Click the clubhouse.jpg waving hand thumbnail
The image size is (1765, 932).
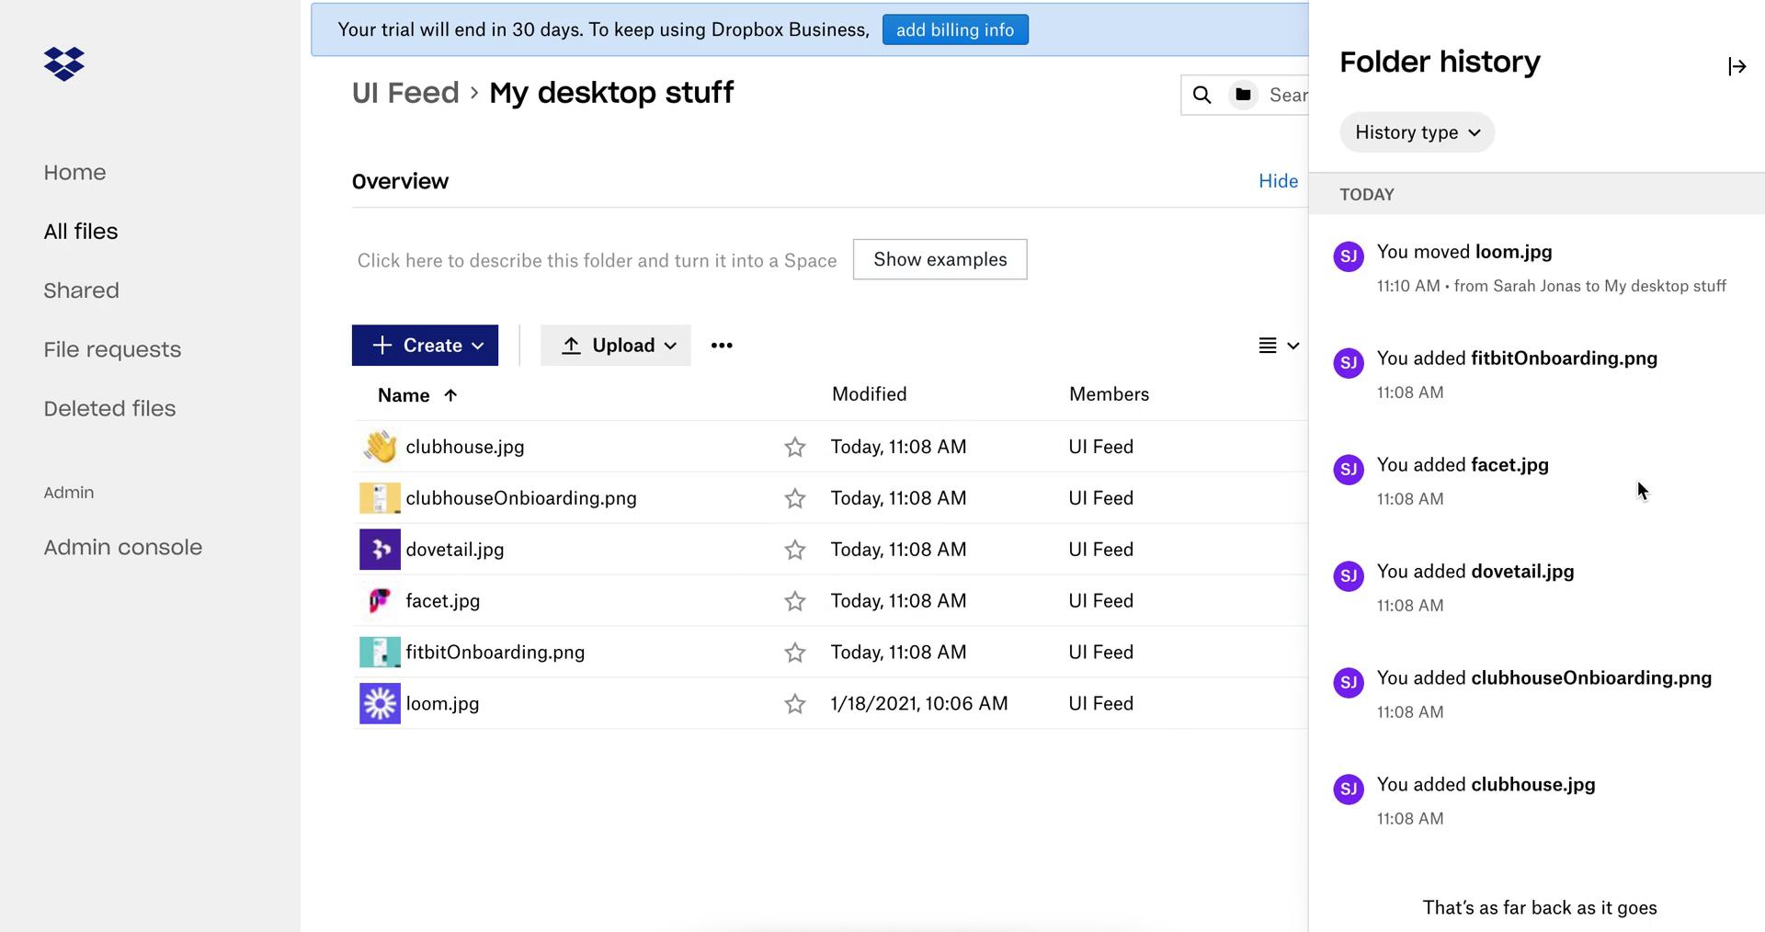tap(380, 447)
